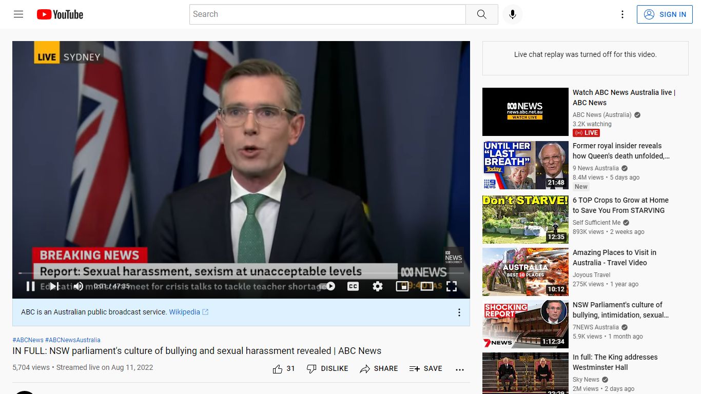
Task: Click the red LIVE badge
Action: [587, 133]
